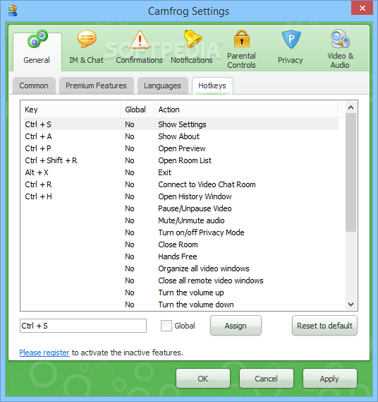Open Privacy shield icon
Image resolution: width=378 pixels, height=402 pixels.
pyautogui.click(x=291, y=40)
